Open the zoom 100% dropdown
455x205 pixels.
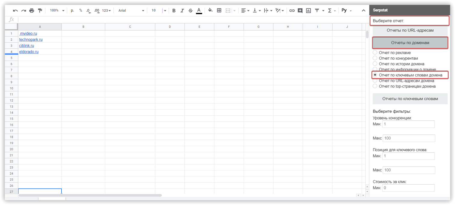(x=57, y=11)
